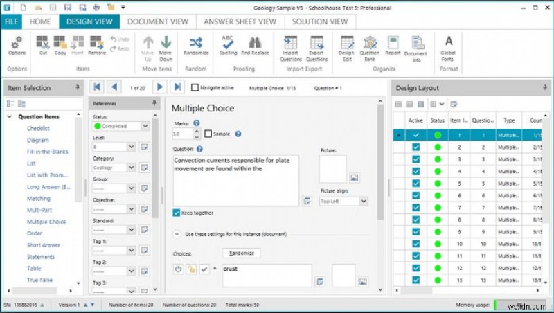Viewport: 554px width, 313px height.
Task: Click the Item Selection horizontal scrollbar
Action: pos(35,291)
